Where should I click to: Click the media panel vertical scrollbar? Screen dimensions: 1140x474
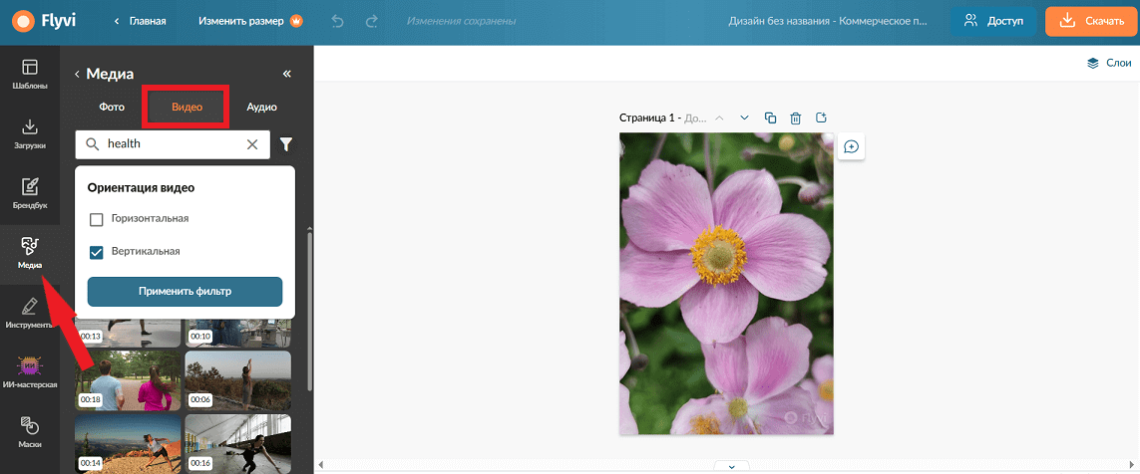coord(311,312)
